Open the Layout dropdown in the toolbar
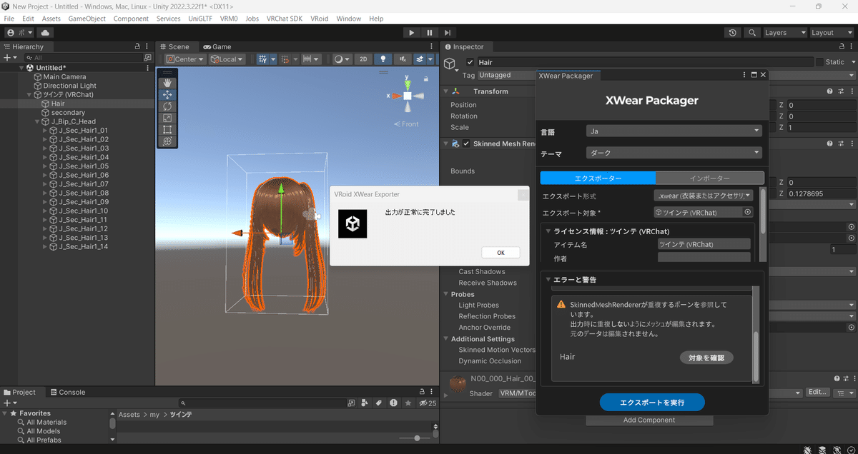 [x=832, y=33]
